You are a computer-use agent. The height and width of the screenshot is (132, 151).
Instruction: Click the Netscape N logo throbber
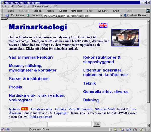(x=148, y=11)
